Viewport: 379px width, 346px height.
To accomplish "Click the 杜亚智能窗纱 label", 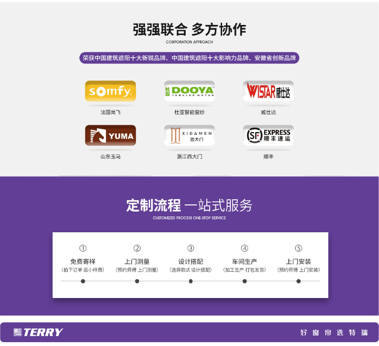I will pyautogui.click(x=189, y=112).
